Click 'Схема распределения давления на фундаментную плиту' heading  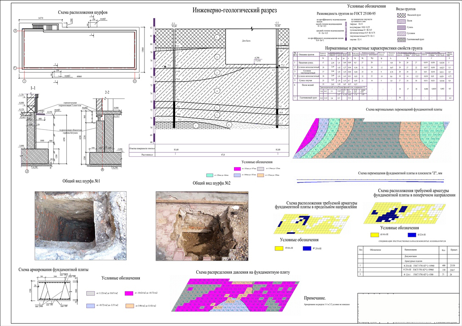click(x=243, y=272)
